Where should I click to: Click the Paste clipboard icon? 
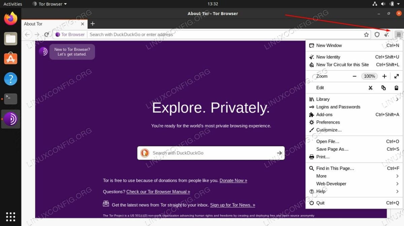(x=396, y=88)
